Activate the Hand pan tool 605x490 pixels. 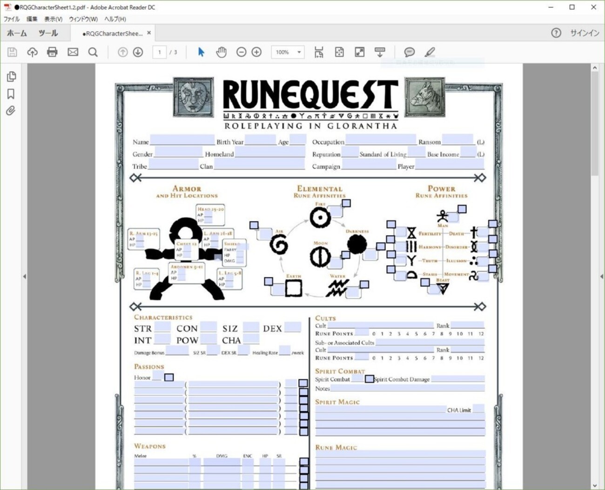221,52
